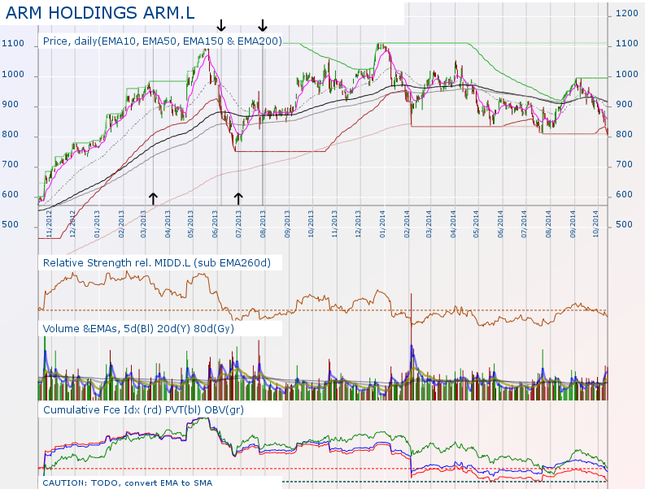Click the 900 value on the right price axis
645x489 pixels.
coord(625,104)
